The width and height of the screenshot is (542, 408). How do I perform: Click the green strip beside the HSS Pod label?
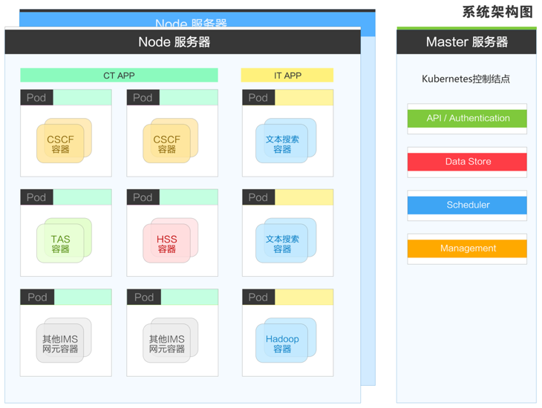(189, 197)
